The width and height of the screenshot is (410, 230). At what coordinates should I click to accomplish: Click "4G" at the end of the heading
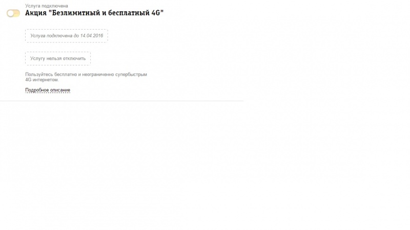tap(156, 13)
